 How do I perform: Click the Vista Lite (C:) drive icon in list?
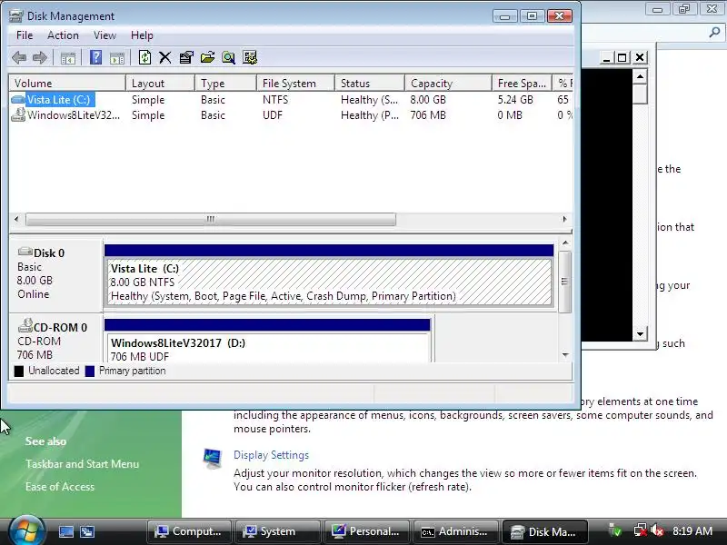click(x=18, y=100)
